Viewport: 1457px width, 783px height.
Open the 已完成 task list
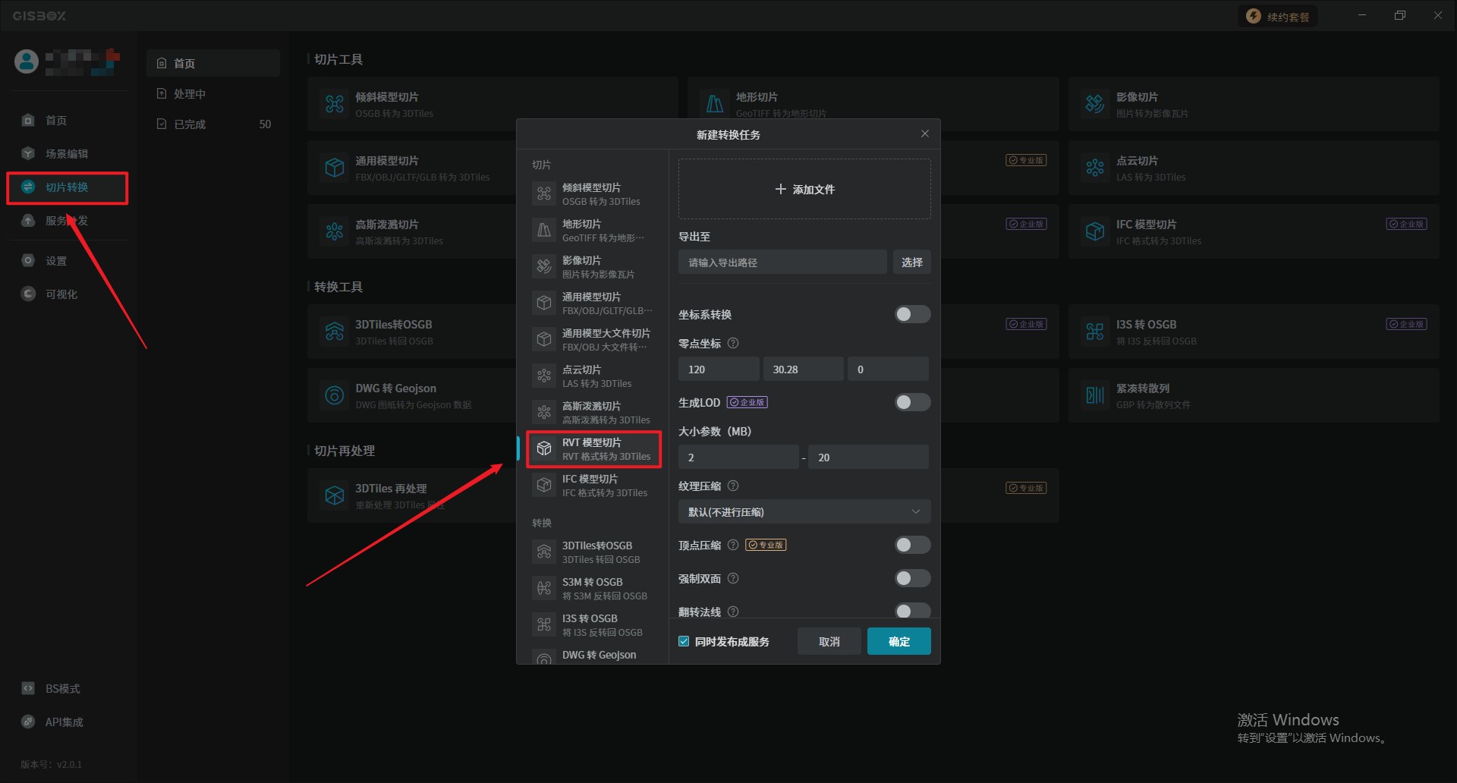point(190,124)
